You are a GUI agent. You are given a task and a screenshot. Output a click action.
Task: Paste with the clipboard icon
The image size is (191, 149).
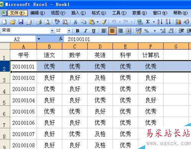click(x=92, y=22)
